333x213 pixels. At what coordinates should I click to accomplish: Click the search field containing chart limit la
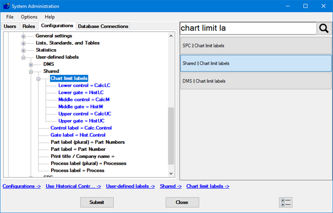(x=247, y=29)
